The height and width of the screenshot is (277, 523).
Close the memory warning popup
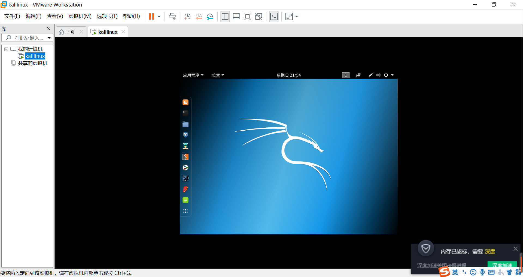(x=515, y=249)
